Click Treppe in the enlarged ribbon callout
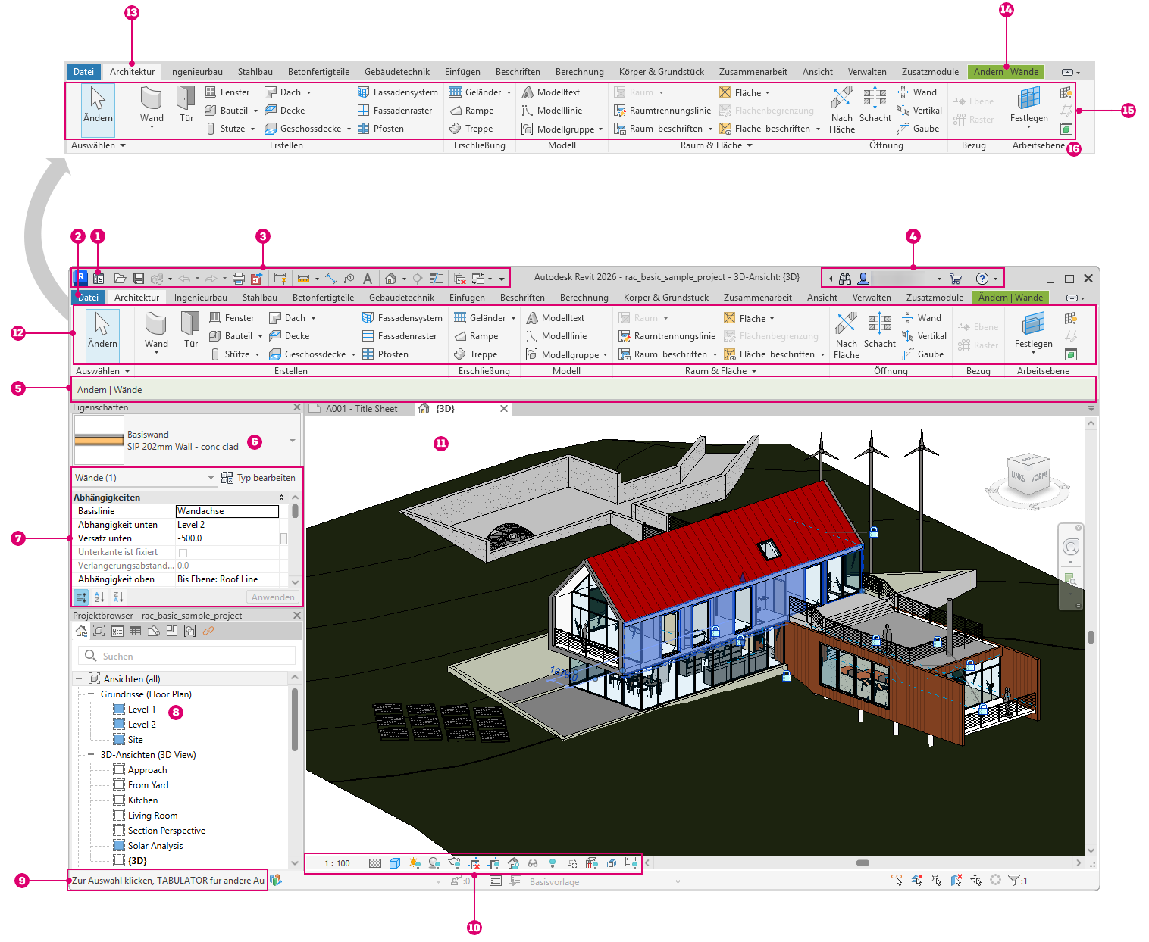 coord(471,129)
